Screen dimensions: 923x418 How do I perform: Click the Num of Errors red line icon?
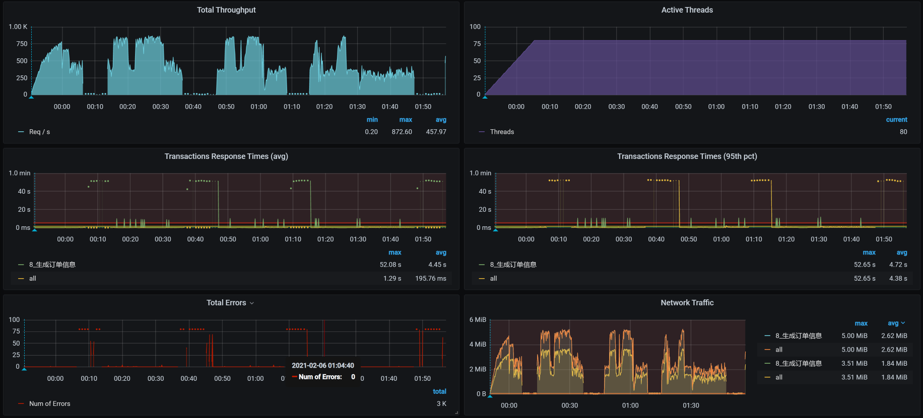coord(21,404)
